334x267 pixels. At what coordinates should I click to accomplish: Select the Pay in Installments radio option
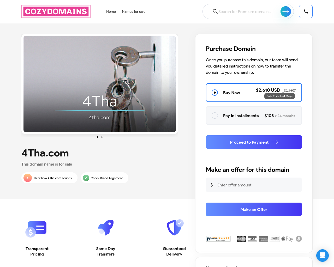point(215,116)
